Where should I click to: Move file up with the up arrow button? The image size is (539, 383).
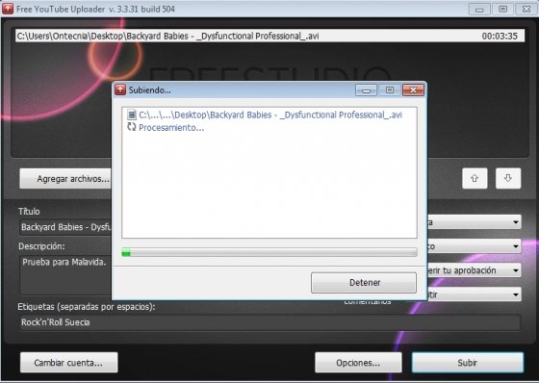(475, 178)
